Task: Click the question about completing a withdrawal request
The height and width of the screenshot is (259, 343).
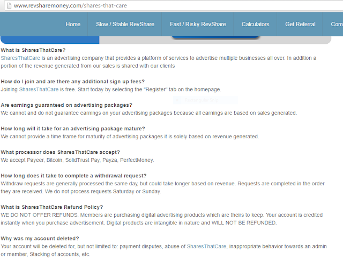Action: pos(73,176)
